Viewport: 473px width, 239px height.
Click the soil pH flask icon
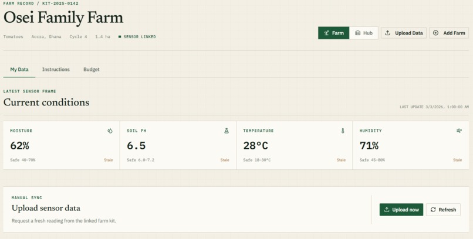227,131
